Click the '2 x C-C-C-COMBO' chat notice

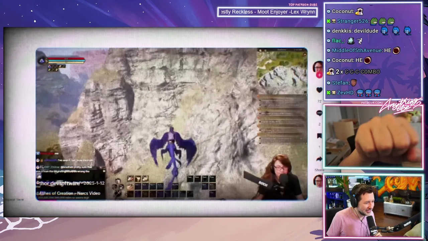click(353, 72)
